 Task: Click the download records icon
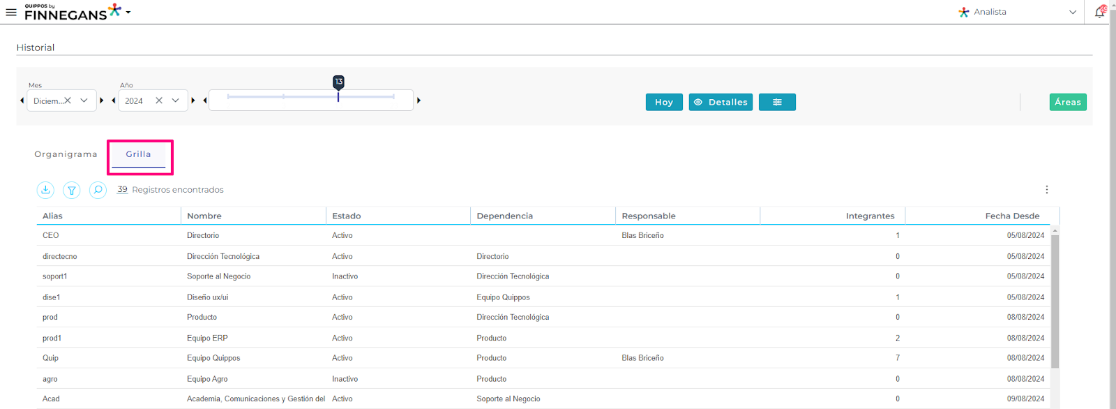click(45, 190)
